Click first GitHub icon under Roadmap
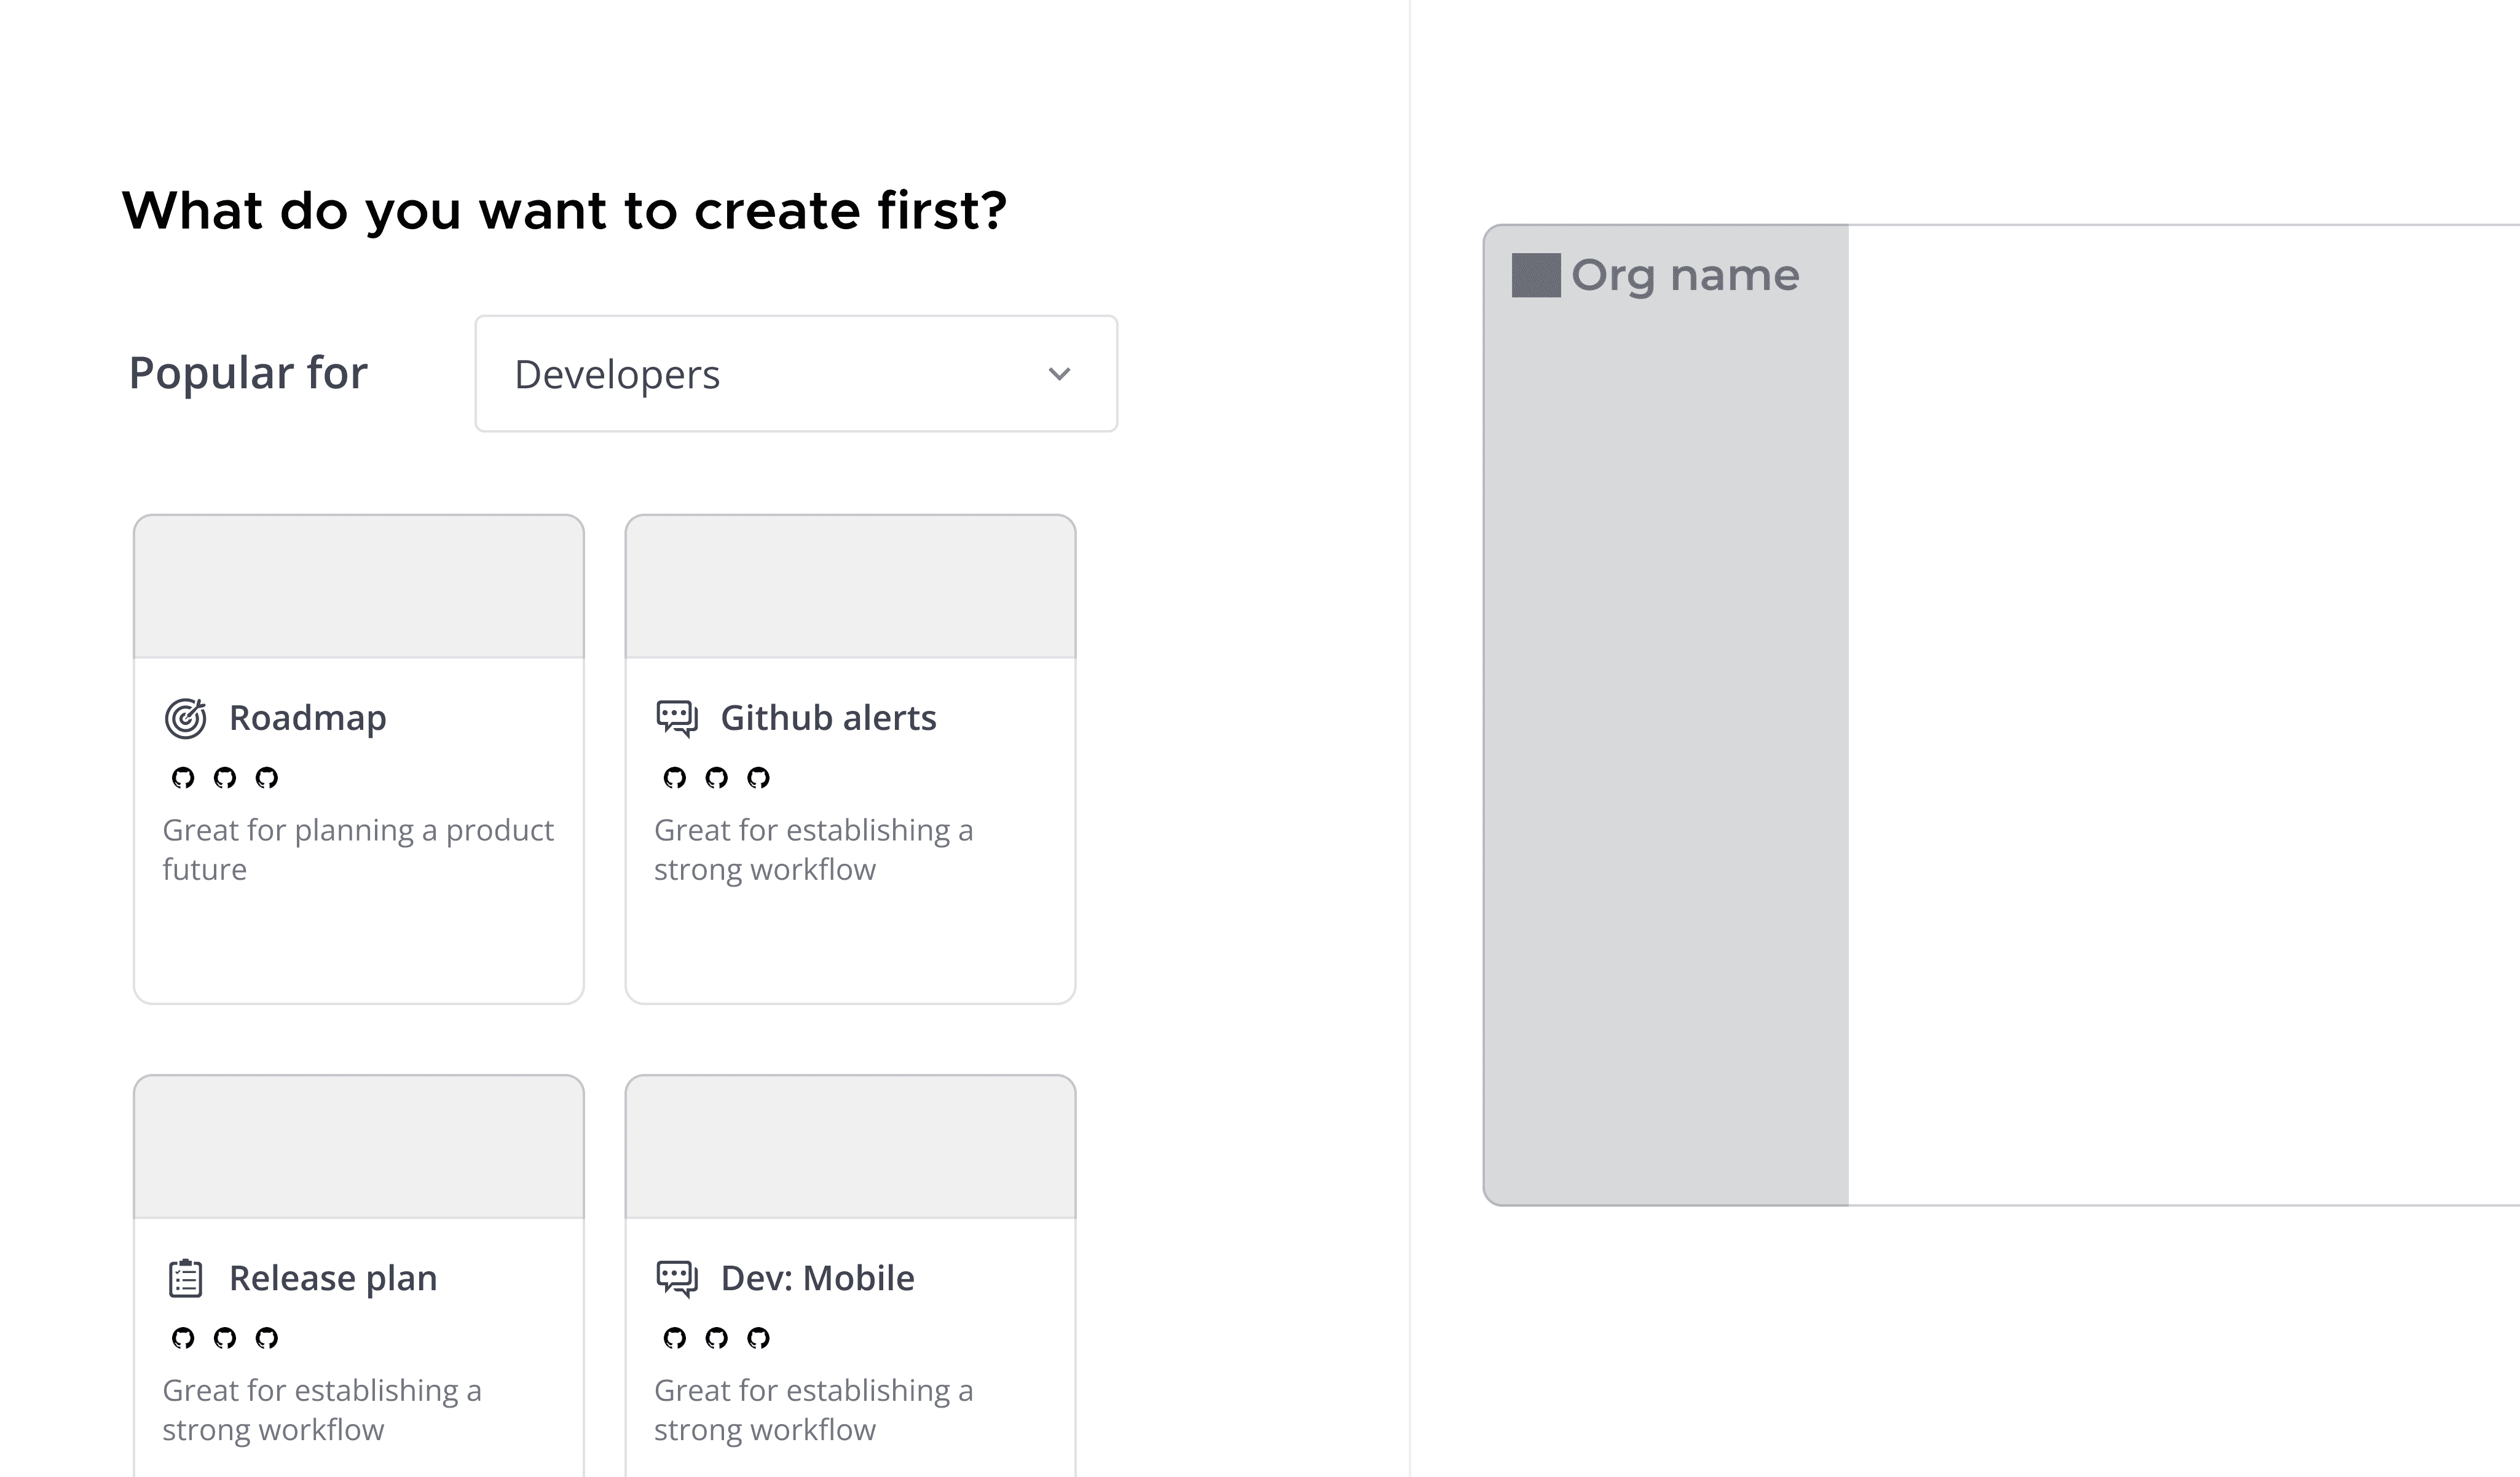This screenshot has width=2520, height=1477. pyautogui.click(x=183, y=778)
